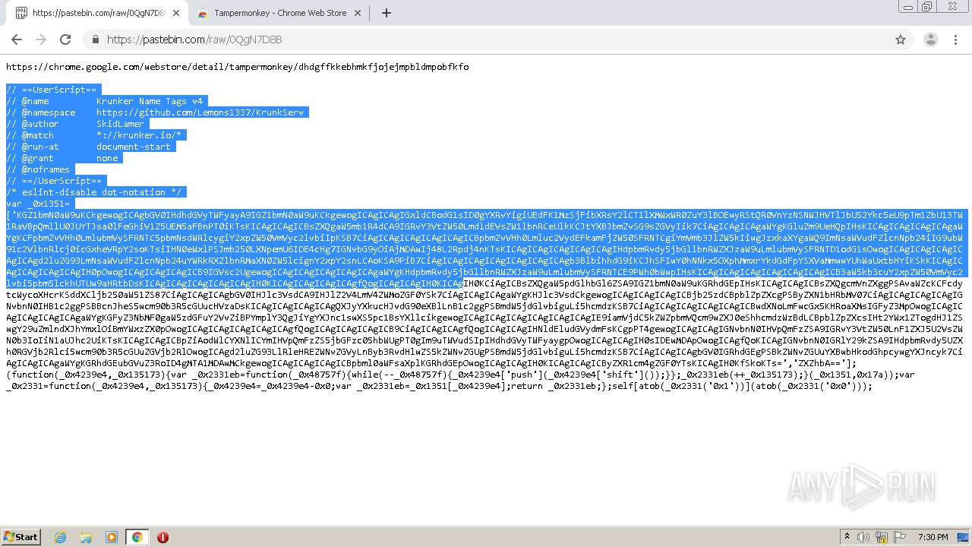This screenshot has height=547, width=972.
Task: Open the red Opera-style taskbar icon
Action: tap(163, 537)
